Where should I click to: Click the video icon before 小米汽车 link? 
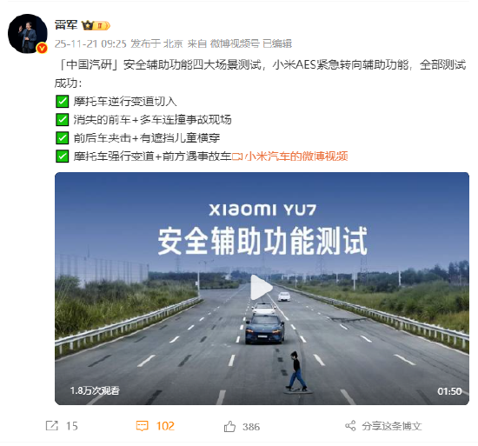coord(237,156)
